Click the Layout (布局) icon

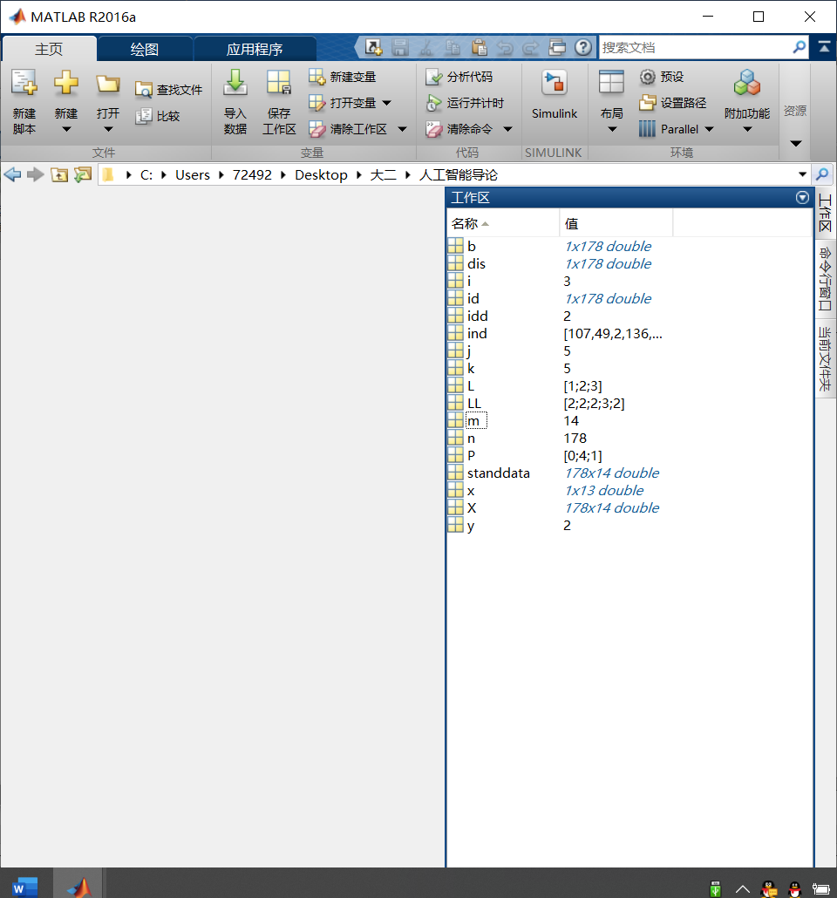click(611, 83)
